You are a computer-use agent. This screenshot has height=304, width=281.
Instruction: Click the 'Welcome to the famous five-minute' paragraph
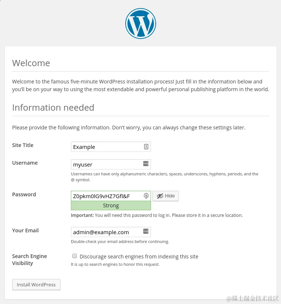coord(140,86)
